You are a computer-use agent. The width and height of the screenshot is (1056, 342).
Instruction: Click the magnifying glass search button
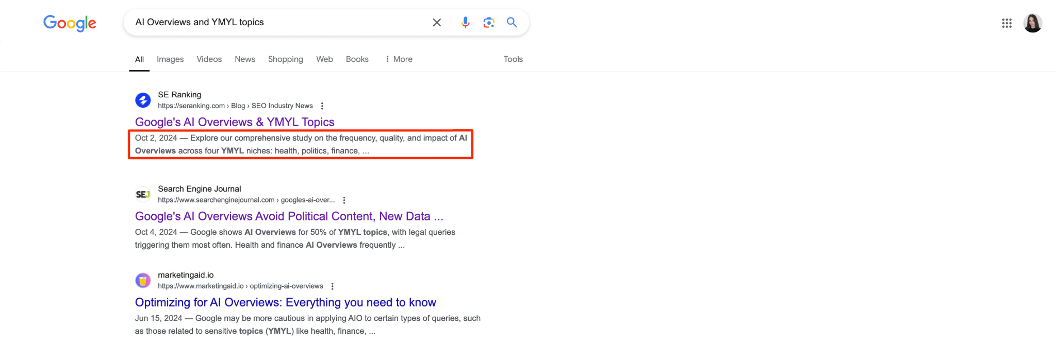[511, 22]
